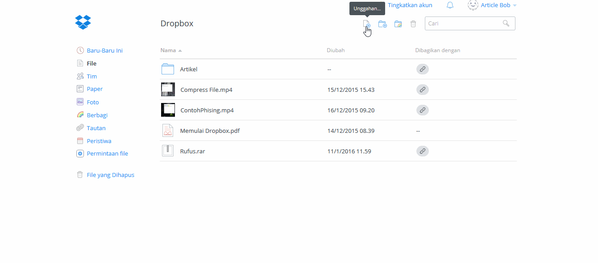Viewport: 598px width, 263px height.
Task: Click the Upload file icon in the toolbar
Action: point(366,24)
